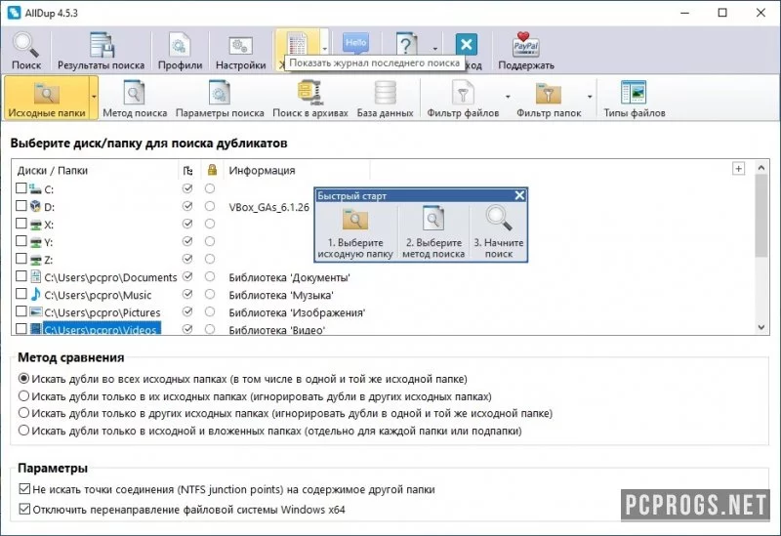Click subfolders column header icon

coord(187,170)
